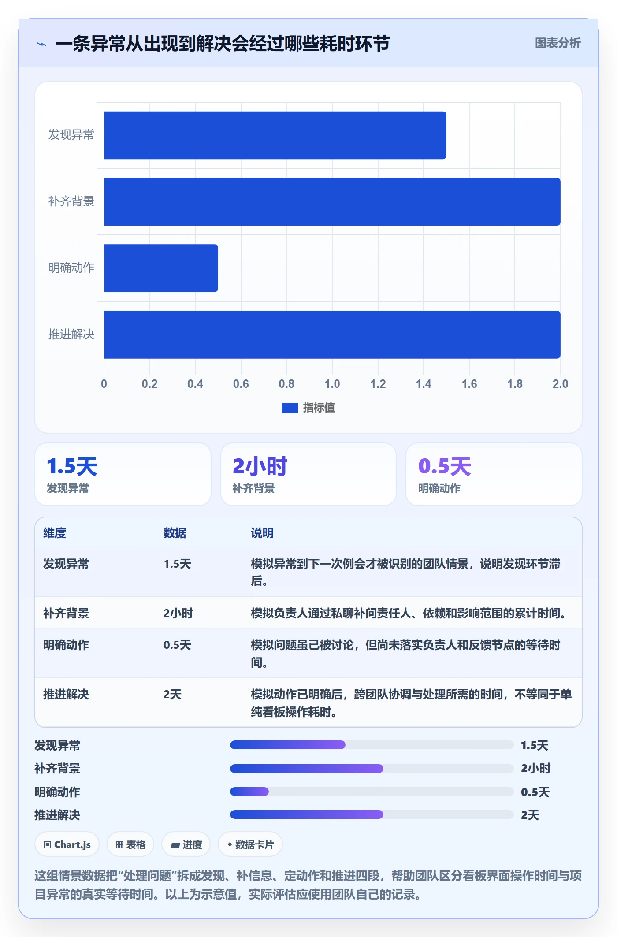Click the 推进解决 bar in the chart
The width and height of the screenshot is (617, 937).
[332, 335]
